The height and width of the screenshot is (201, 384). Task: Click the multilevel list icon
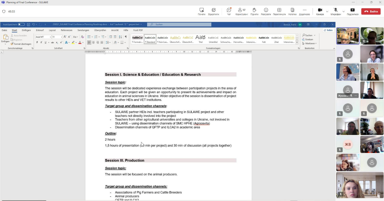[103, 37]
